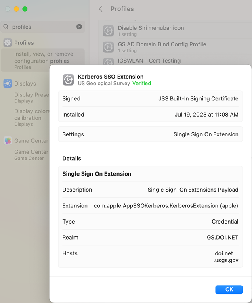Viewport: 252px width, 303px height.
Task: Click the installed date Jul 19, 2023
Action: (206, 115)
